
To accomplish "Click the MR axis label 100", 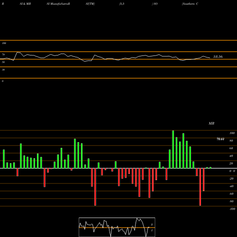I will [x=232, y=133].
